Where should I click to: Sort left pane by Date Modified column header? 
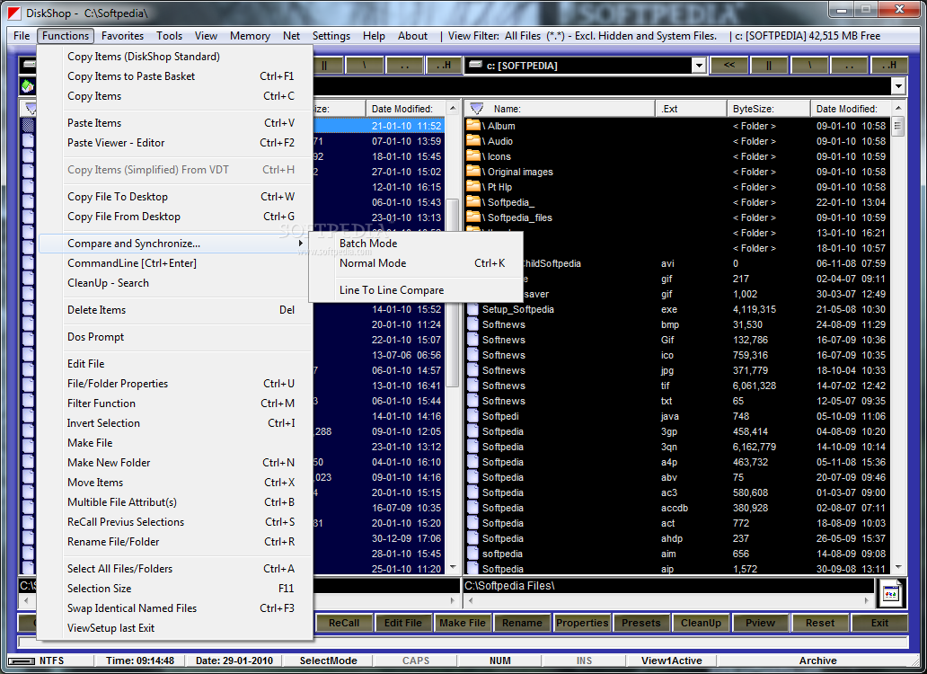pyautogui.click(x=406, y=109)
